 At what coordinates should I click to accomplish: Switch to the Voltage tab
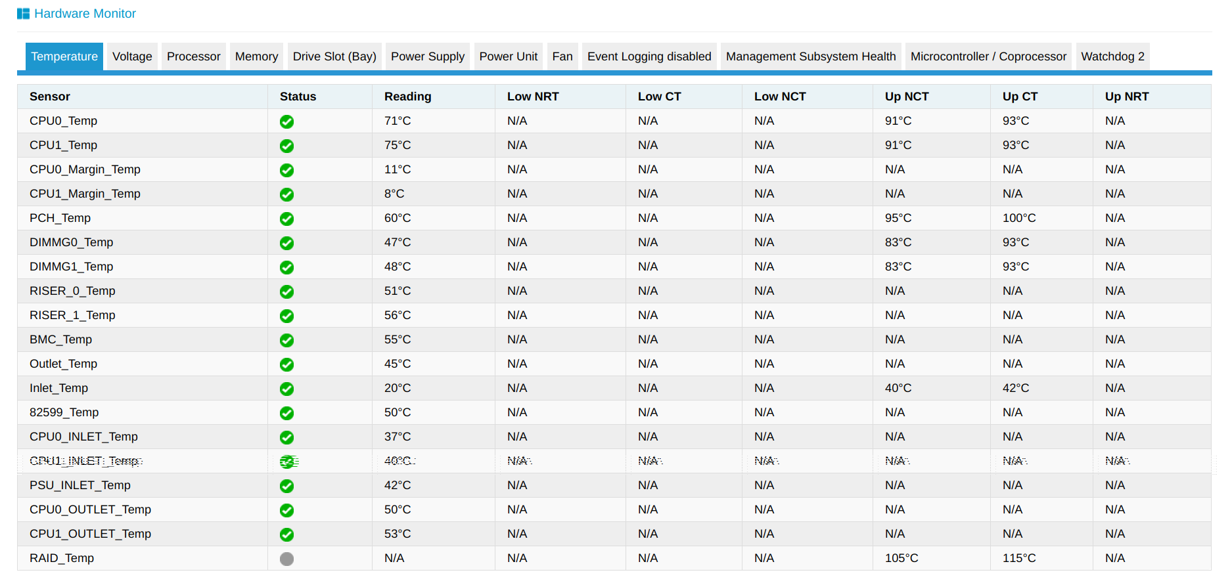pos(132,56)
